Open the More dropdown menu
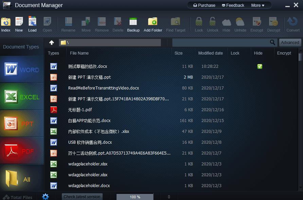This screenshot has width=303, height=200. click(257, 5)
